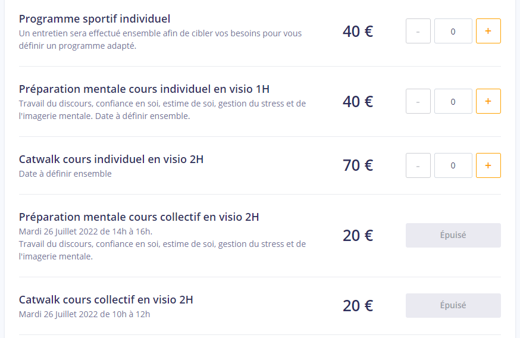The image size is (520, 338).
Task: Click quantity field for Programme sportif individuel
Action: point(453,31)
